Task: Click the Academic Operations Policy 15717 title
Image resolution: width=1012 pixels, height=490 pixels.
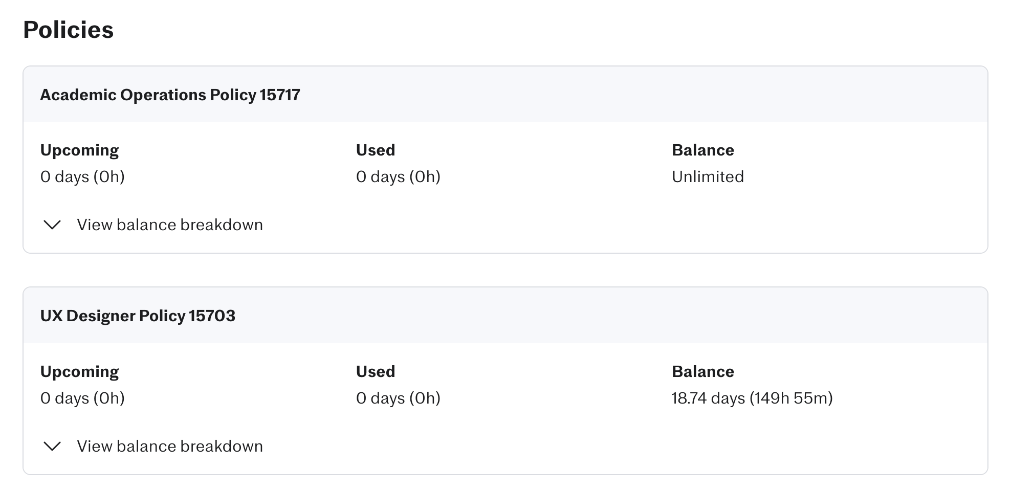Action: point(170,95)
